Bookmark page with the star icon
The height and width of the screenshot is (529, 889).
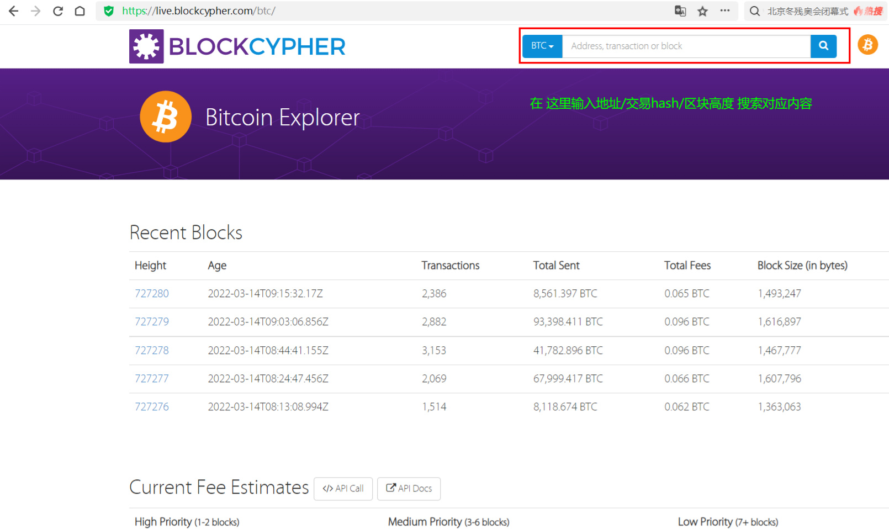(702, 11)
